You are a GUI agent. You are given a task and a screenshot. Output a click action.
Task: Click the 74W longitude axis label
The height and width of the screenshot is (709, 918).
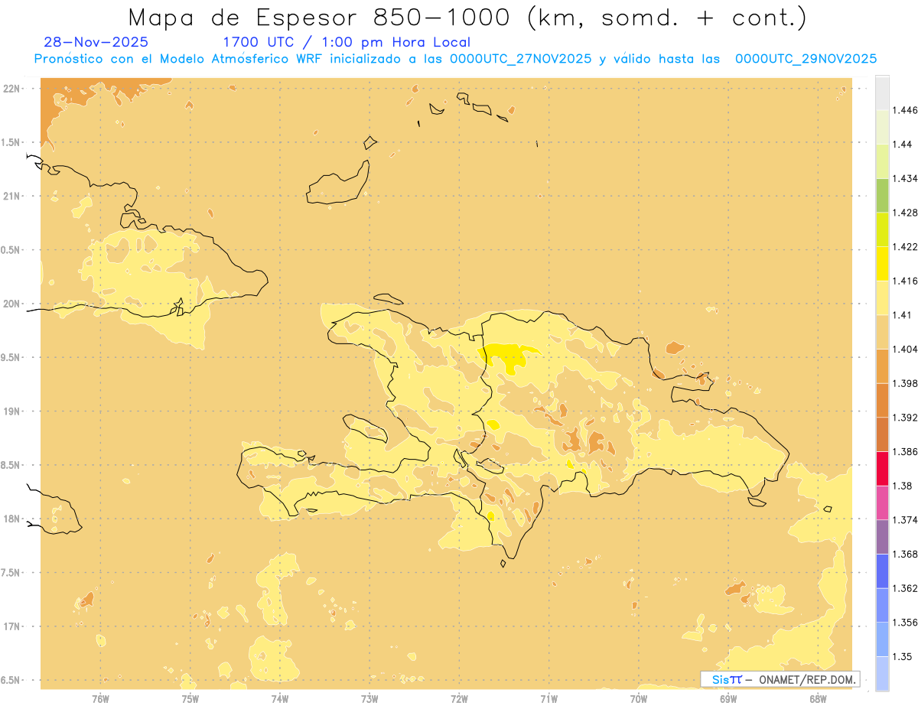pos(279,698)
